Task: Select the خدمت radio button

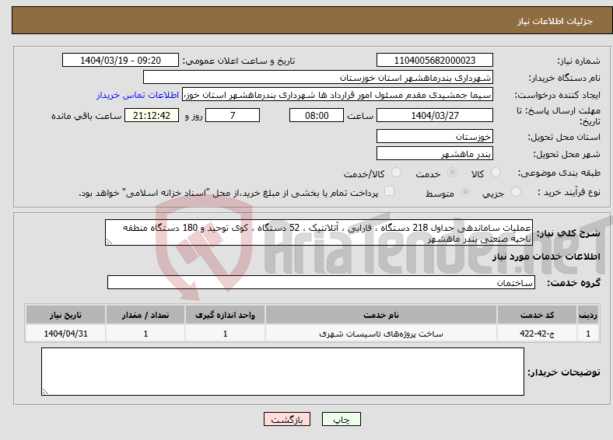Action: tap(452, 173)
